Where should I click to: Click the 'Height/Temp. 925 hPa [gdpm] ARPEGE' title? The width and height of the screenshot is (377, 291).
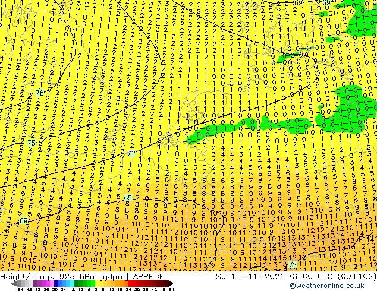82,276
